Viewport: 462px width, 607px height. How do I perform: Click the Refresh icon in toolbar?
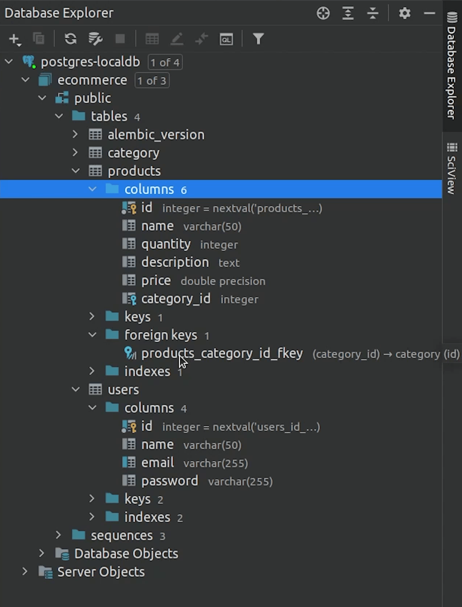[70, 39]
